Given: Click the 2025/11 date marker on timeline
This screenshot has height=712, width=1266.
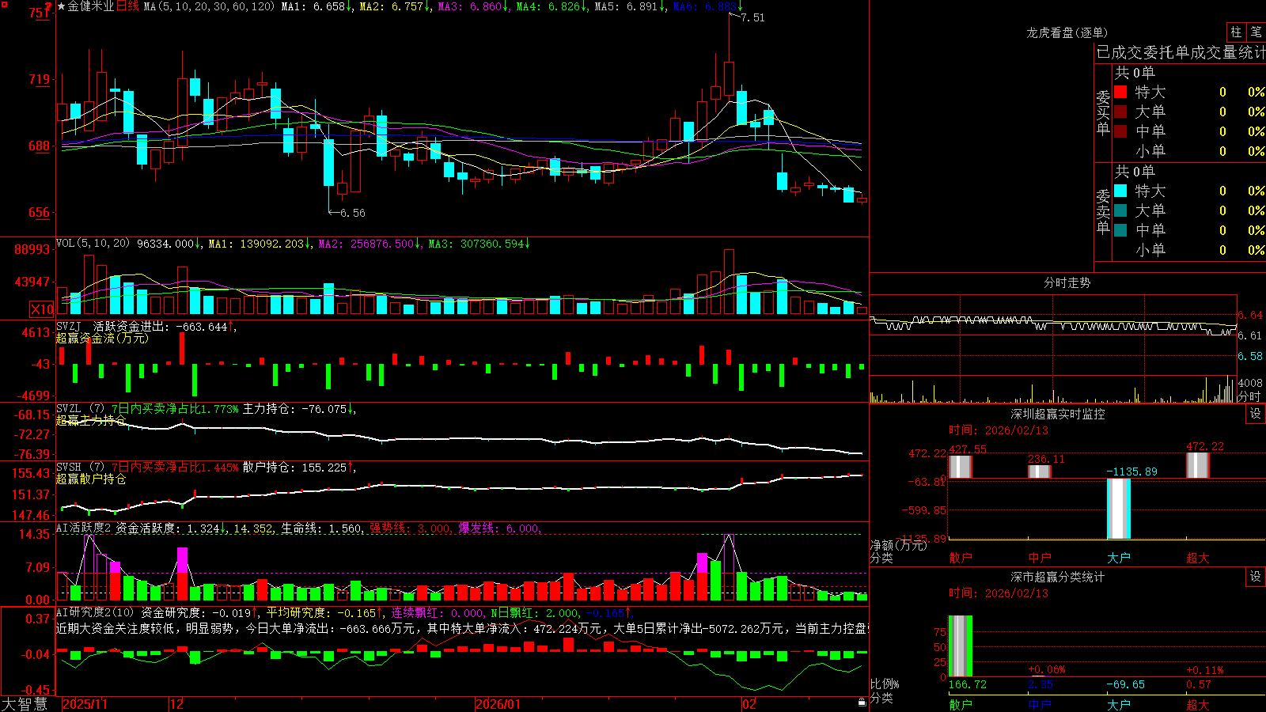Looking at the screenshot, I should click(x=85, y=704).
